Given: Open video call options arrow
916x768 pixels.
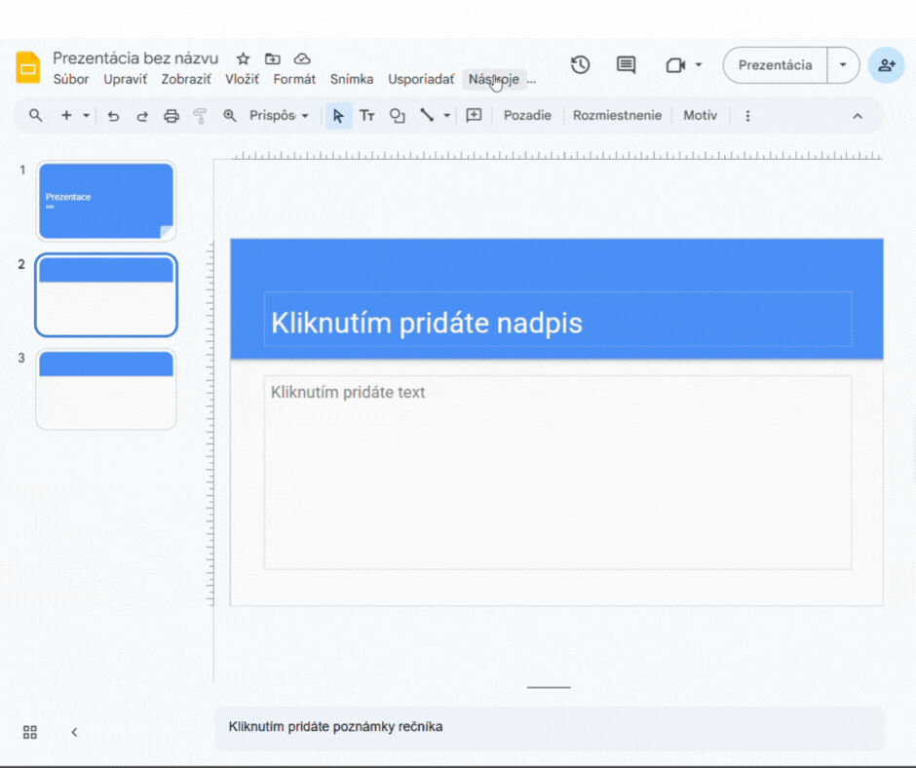Looking at the screenshot, I should click(x=698, y=65).
